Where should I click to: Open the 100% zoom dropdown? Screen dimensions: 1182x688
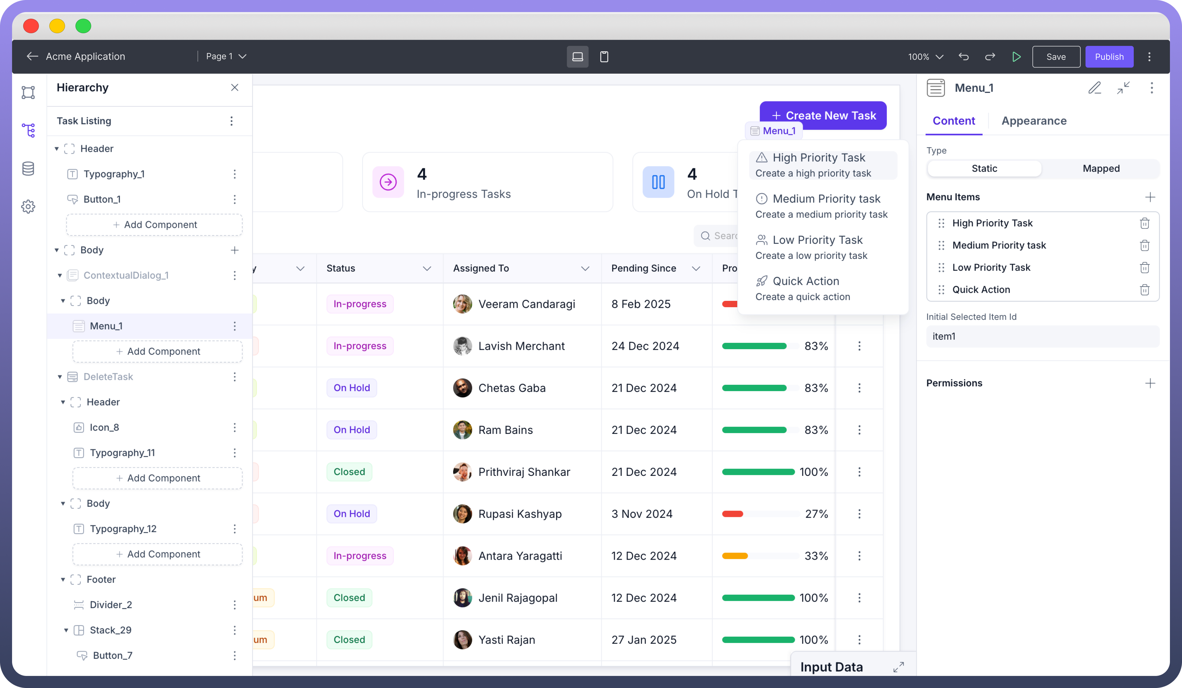tap(925, 57)
